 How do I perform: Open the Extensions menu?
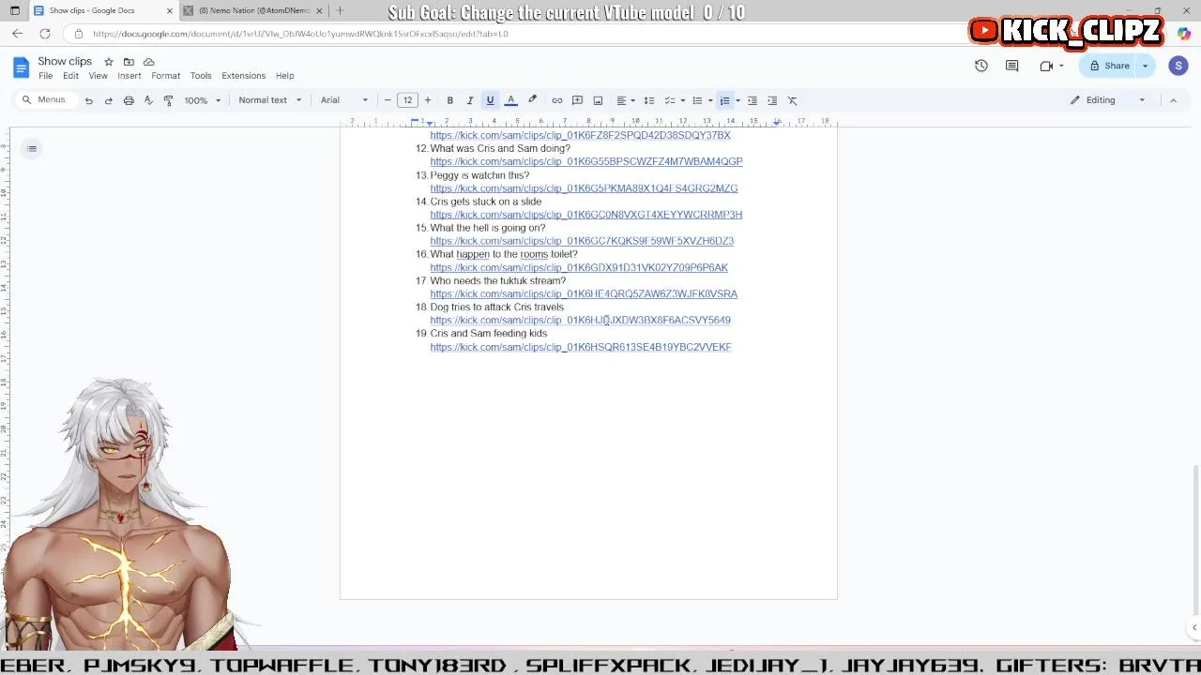coord(243,76)
